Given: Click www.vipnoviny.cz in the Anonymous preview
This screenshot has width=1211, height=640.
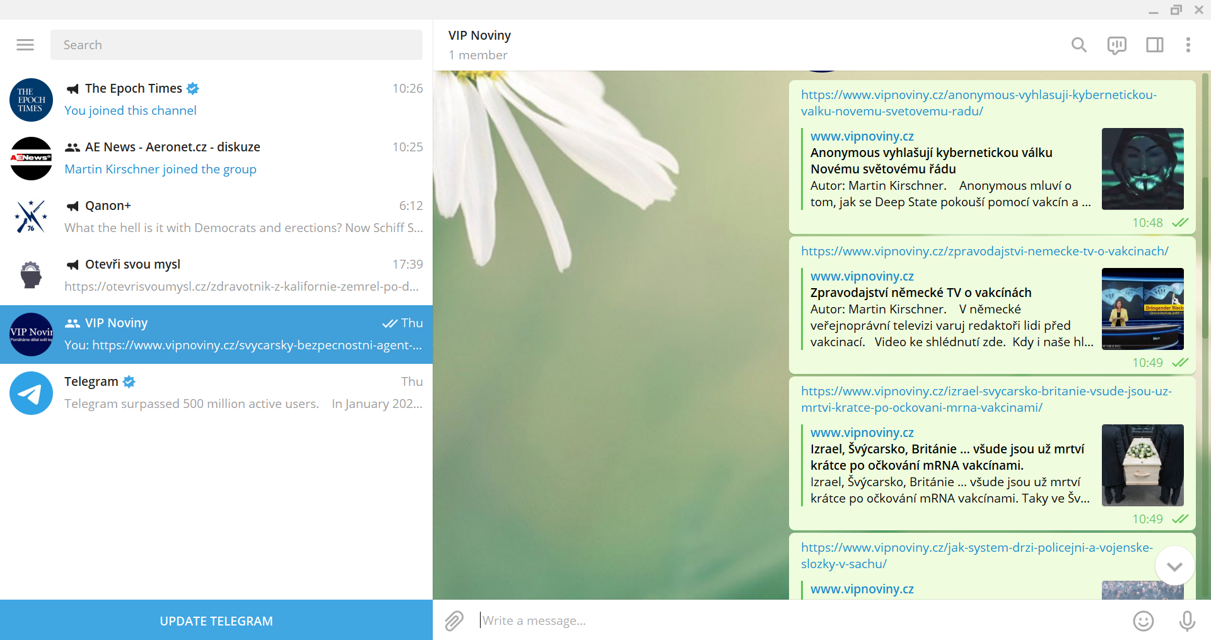Looking at the screenshot, I should pyautogui.click(x=862, y=136).
